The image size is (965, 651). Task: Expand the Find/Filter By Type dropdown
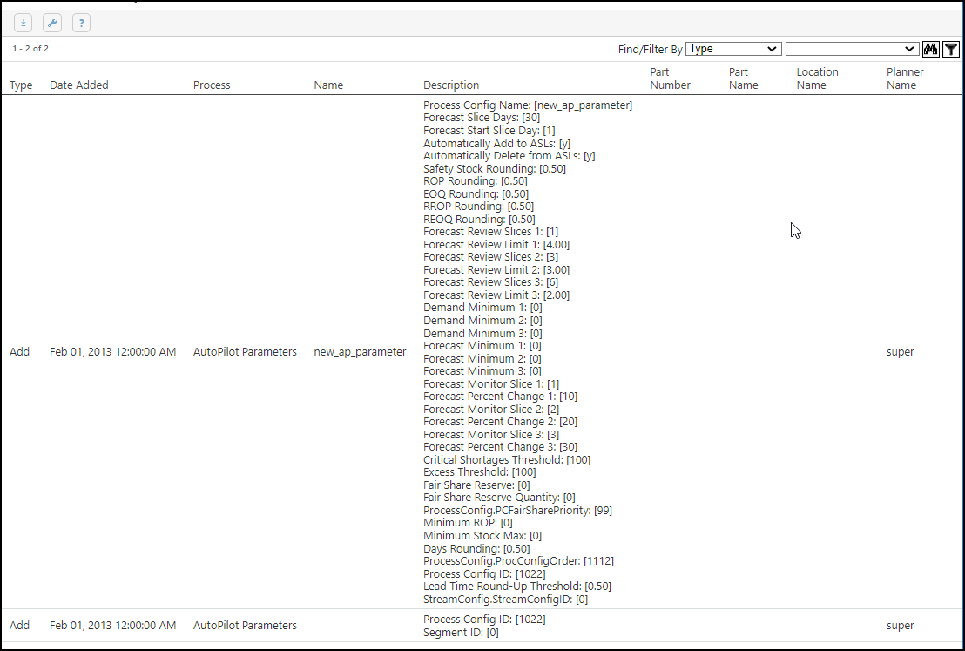point(732,50)
